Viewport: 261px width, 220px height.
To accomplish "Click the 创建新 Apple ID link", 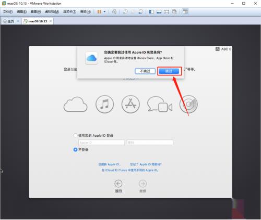I will pos(110,164).
